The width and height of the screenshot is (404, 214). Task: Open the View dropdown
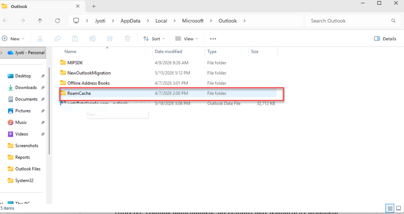(x=187, y=39)
